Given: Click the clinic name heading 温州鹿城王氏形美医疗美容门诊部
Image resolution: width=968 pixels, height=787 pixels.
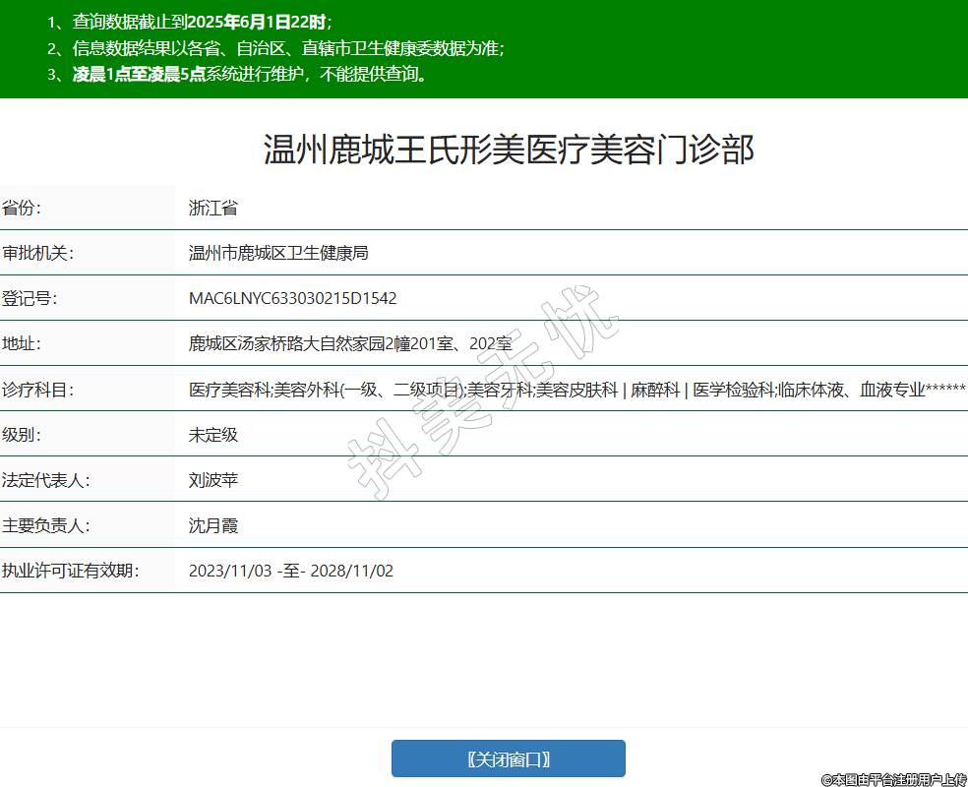Looking at the screenshot, I should pyautogui.click(x=509, y=150).
